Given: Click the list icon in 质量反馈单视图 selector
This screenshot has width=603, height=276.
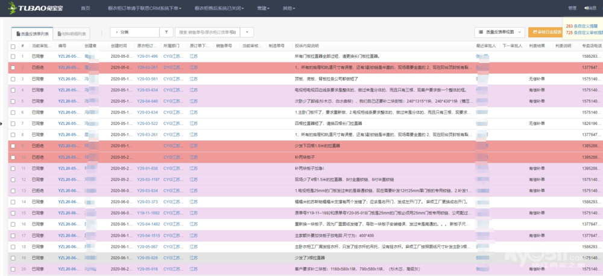Looking at the screenshot, I should pyautogui.click(x=480, y=32).
